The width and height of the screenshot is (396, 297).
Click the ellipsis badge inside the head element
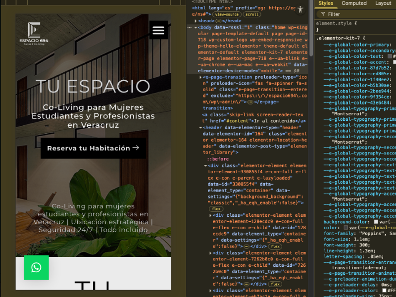pos(218,21)
